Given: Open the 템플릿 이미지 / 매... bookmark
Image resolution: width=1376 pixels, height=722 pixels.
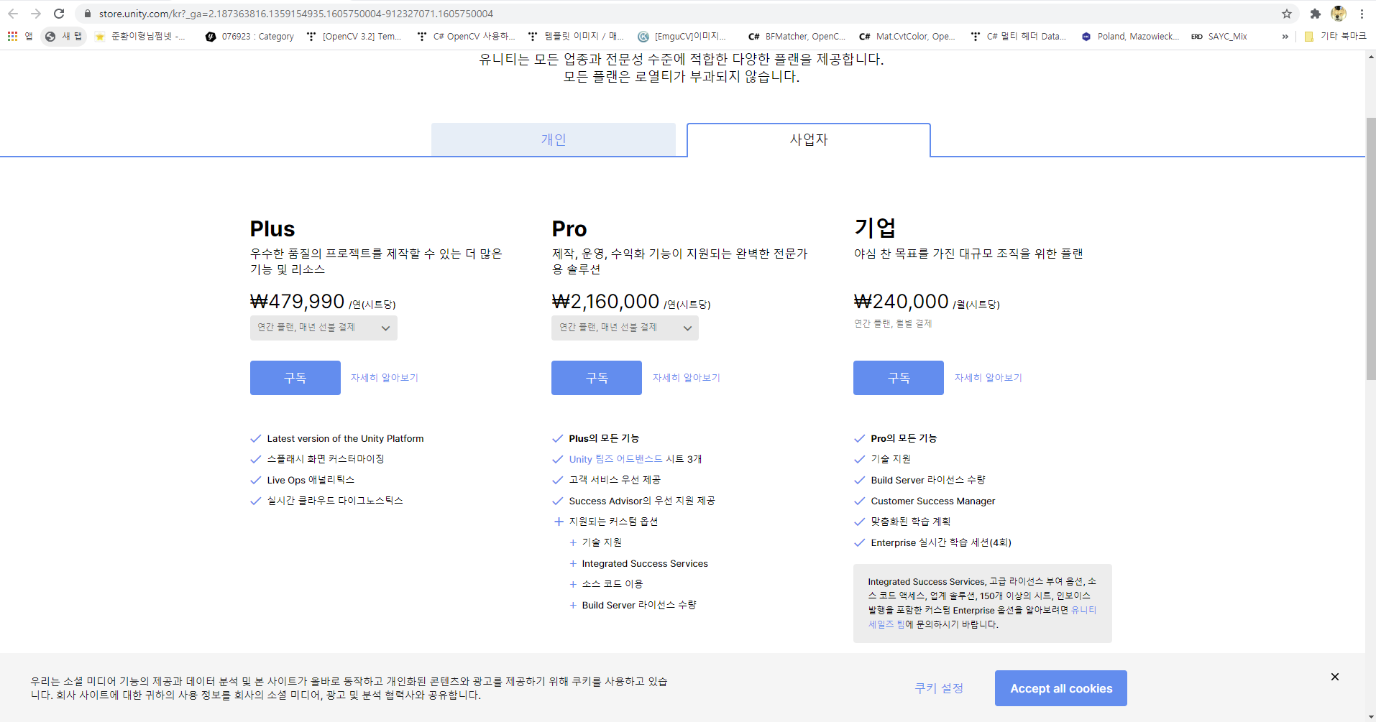Looking at the screenshot, I should (576, 36).
